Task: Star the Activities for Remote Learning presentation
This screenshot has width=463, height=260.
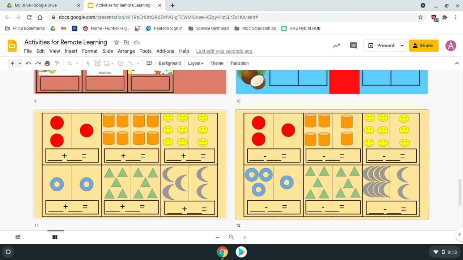Action: [116, 42]
